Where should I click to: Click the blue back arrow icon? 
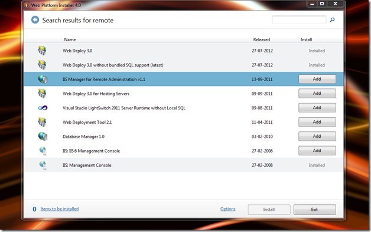click(x=35, y=20)
